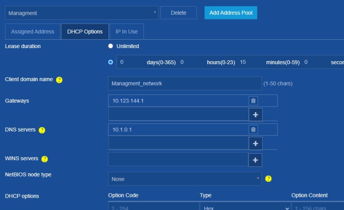Show help for NetBIOS node type
The height and width of the screenshot is (210, 344).
click(268, 179)
